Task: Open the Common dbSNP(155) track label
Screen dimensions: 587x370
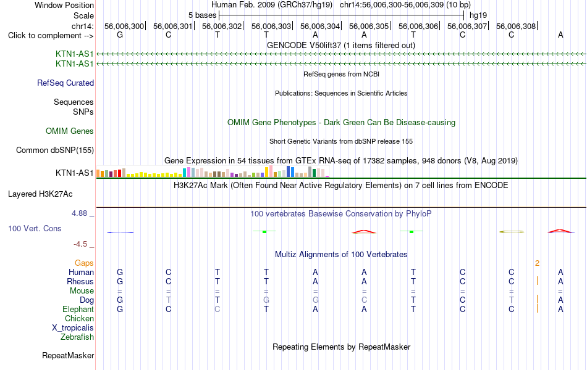Action: (x=55, y=150)
